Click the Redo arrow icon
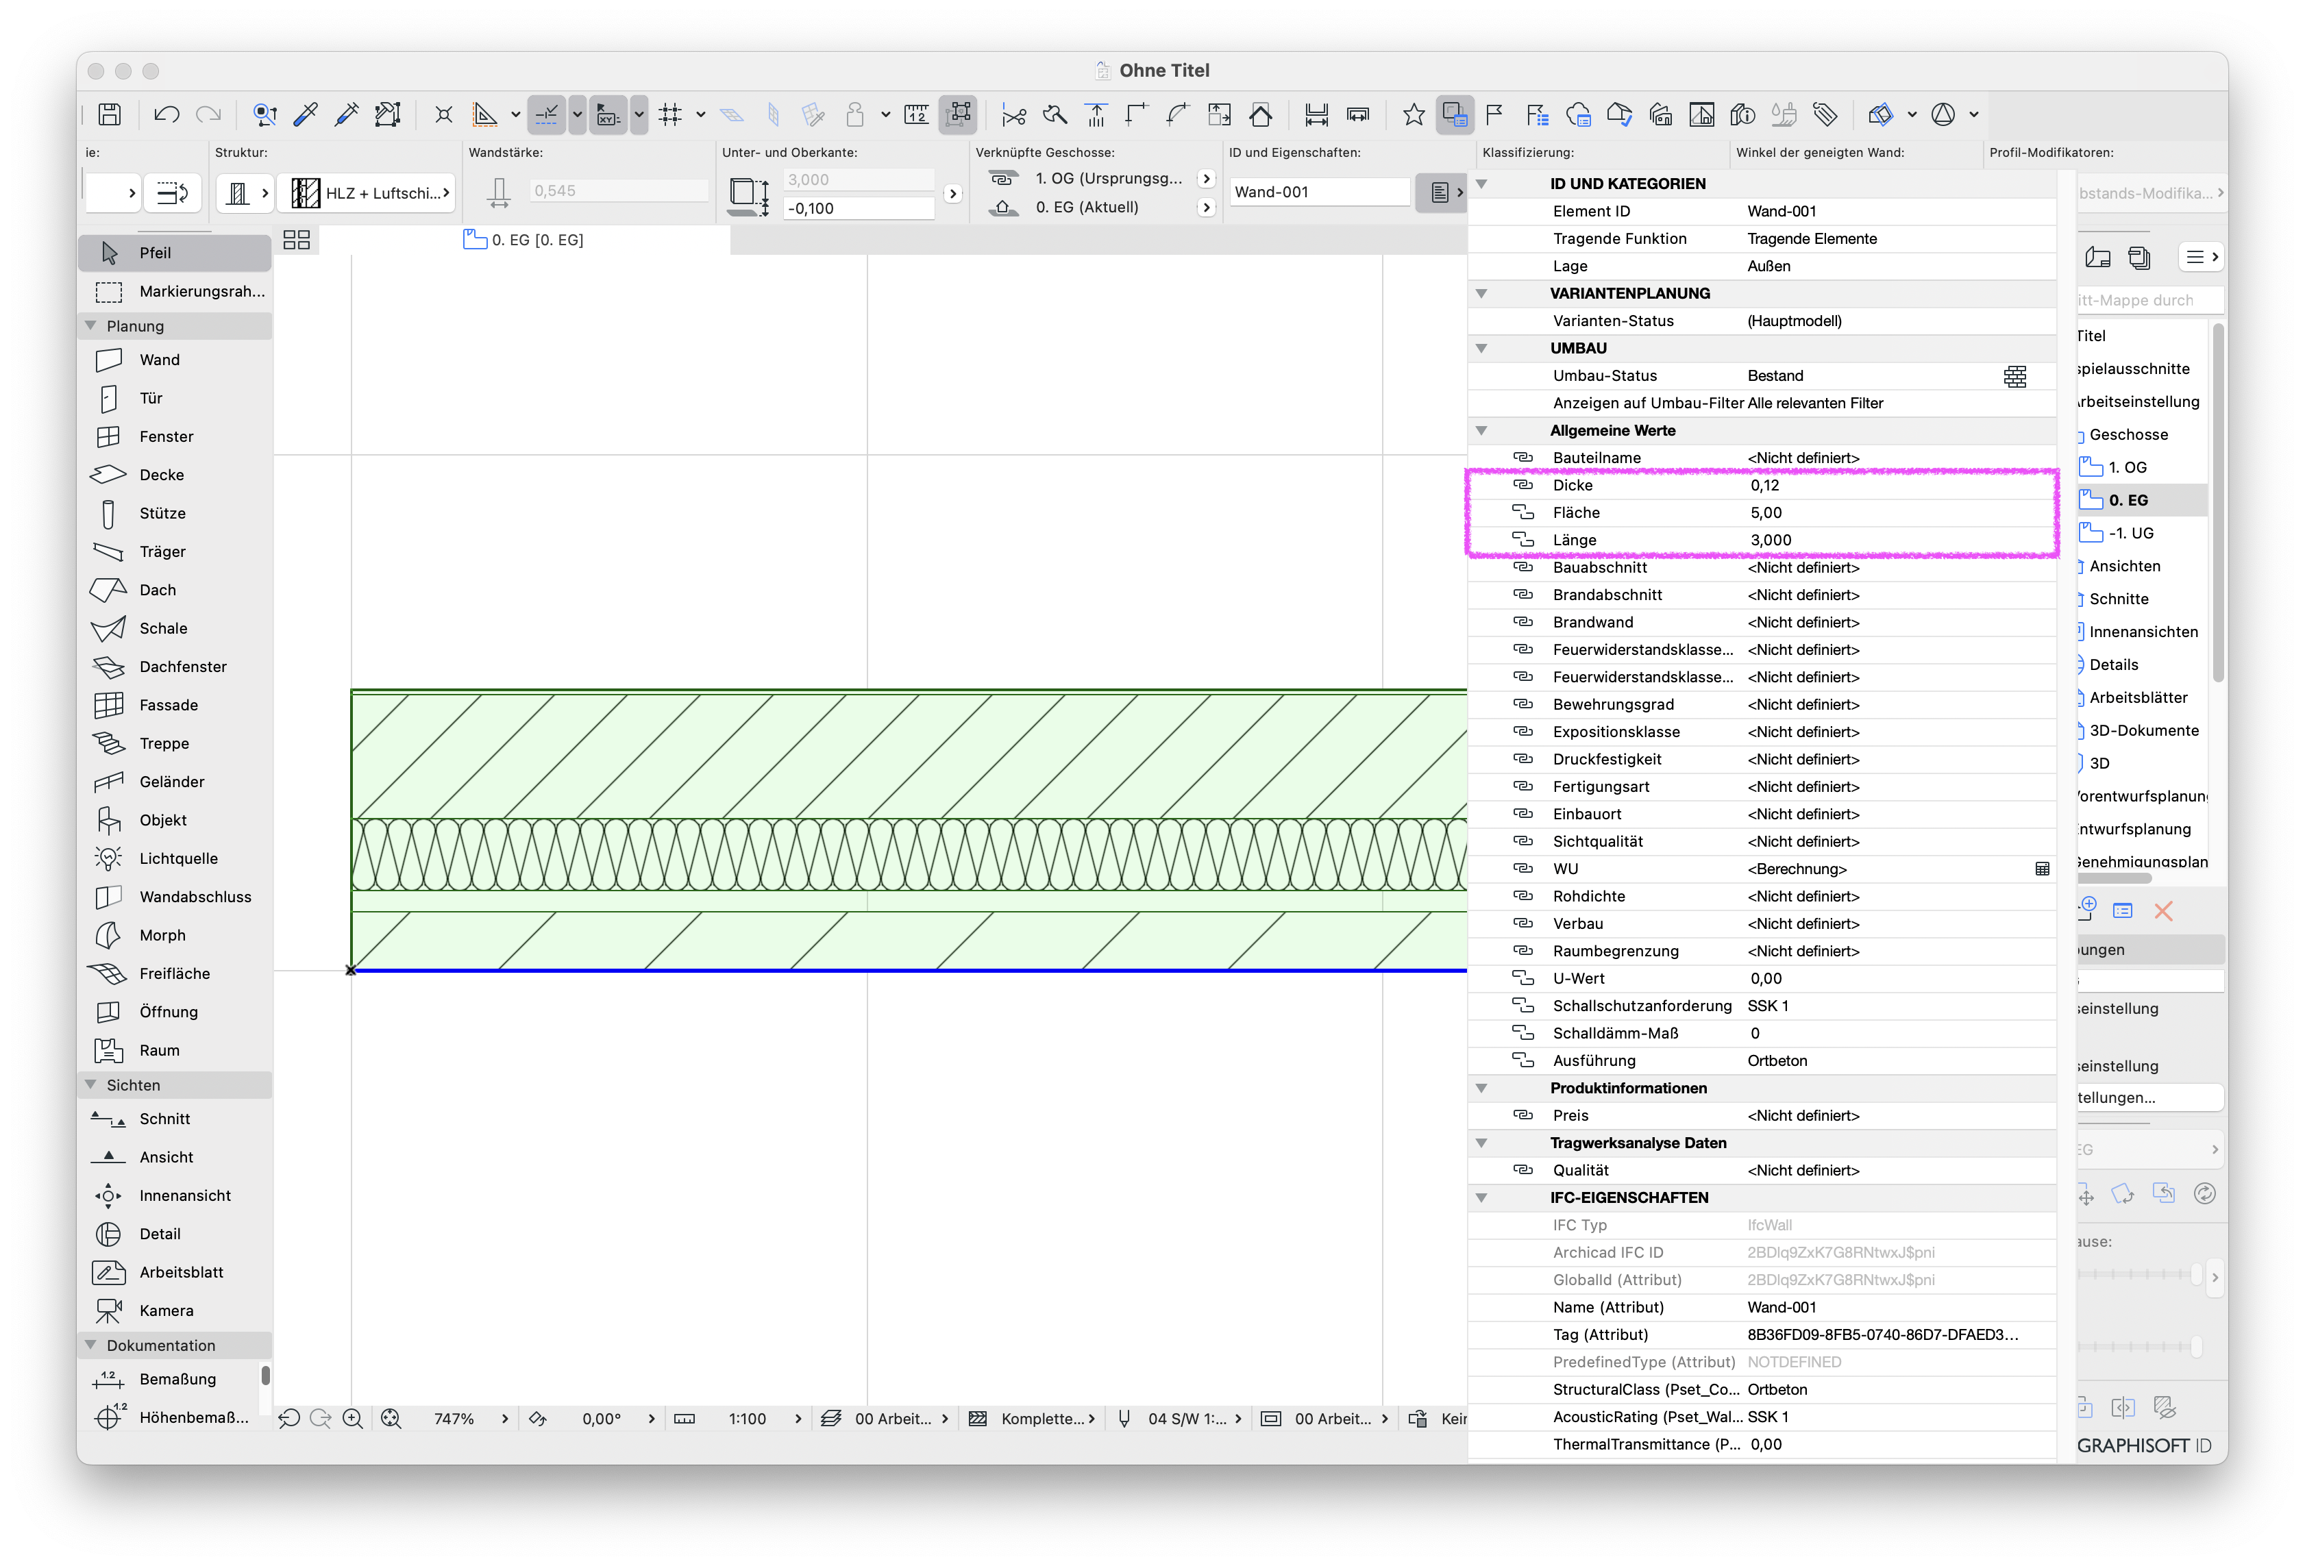This screenshot has height=1566, width=2305. 208,115
